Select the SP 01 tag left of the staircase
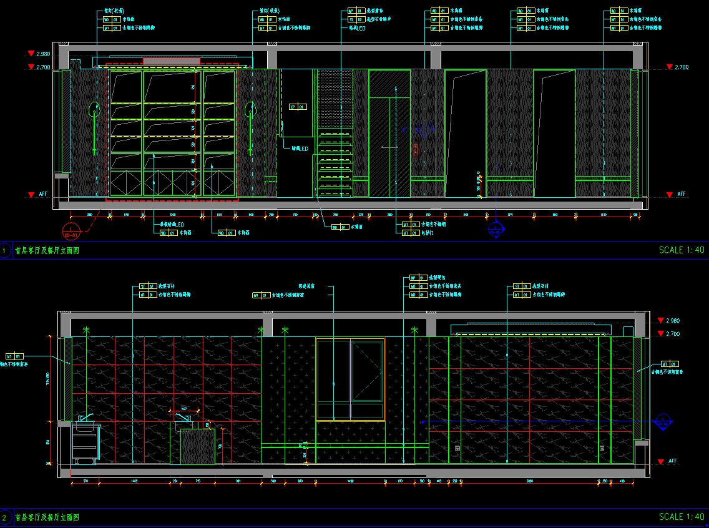The width and height of the screenshot is (709, 528). coord(298,107)
